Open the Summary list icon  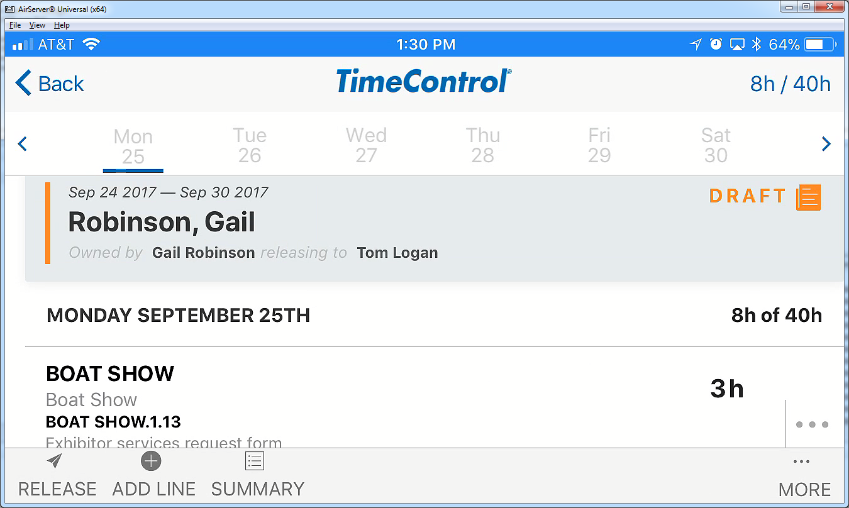[254, 461]
